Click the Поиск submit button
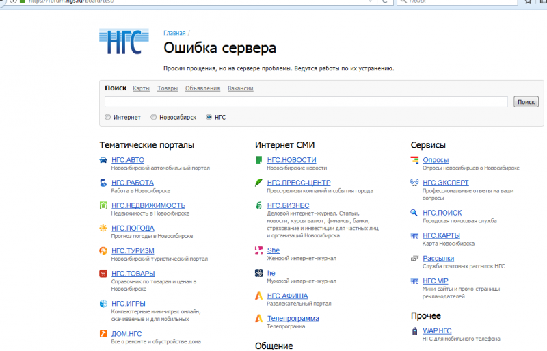 pos(526,102)
